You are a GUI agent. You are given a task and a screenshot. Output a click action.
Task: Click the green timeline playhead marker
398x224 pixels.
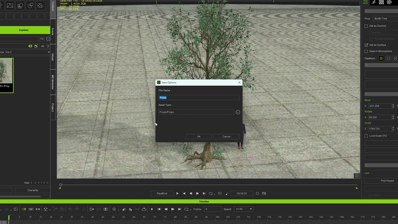click(x=9, y=217)
